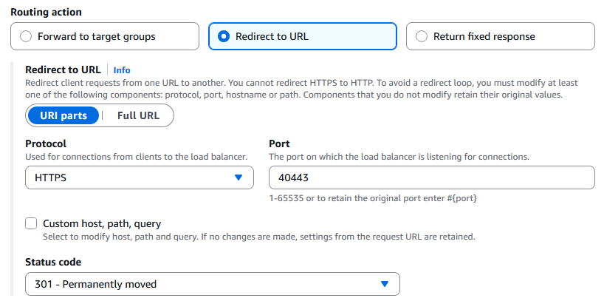Switch to the URI parts tab
Image resolution: width=604 pixels, height=301 pixels.
coord(64,115)
